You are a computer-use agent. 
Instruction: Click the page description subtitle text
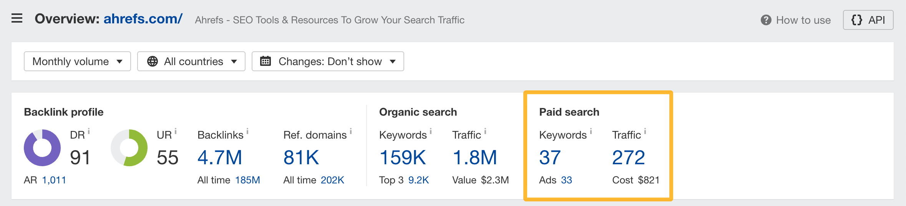(330, 20)
